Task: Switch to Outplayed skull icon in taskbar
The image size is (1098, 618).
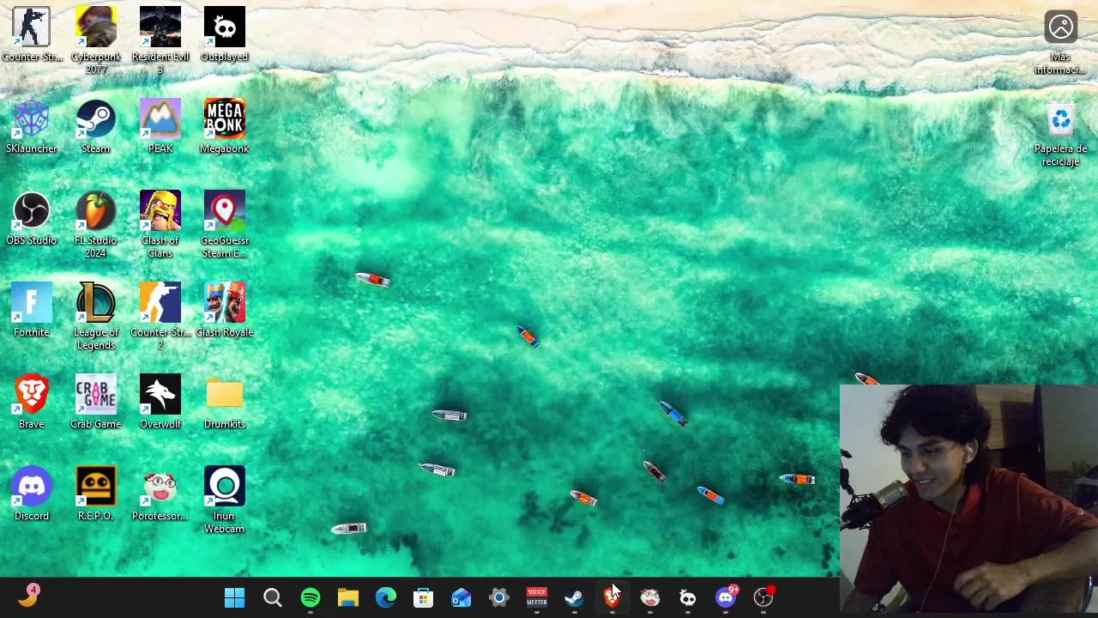Action: (x=688, y=597)
